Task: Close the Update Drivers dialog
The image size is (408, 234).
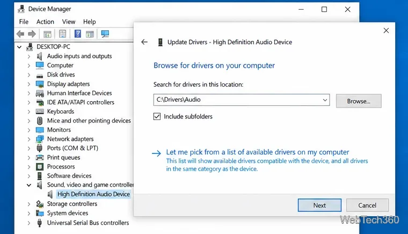Action: tap(386, 31)
